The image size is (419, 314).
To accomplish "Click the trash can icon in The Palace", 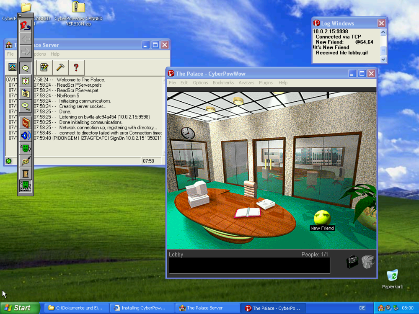I will (x=368, y=262).
